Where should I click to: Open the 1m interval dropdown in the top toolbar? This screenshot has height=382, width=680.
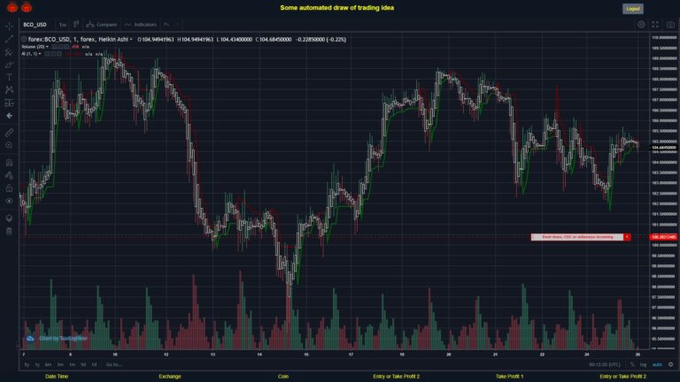pos(63,25)
